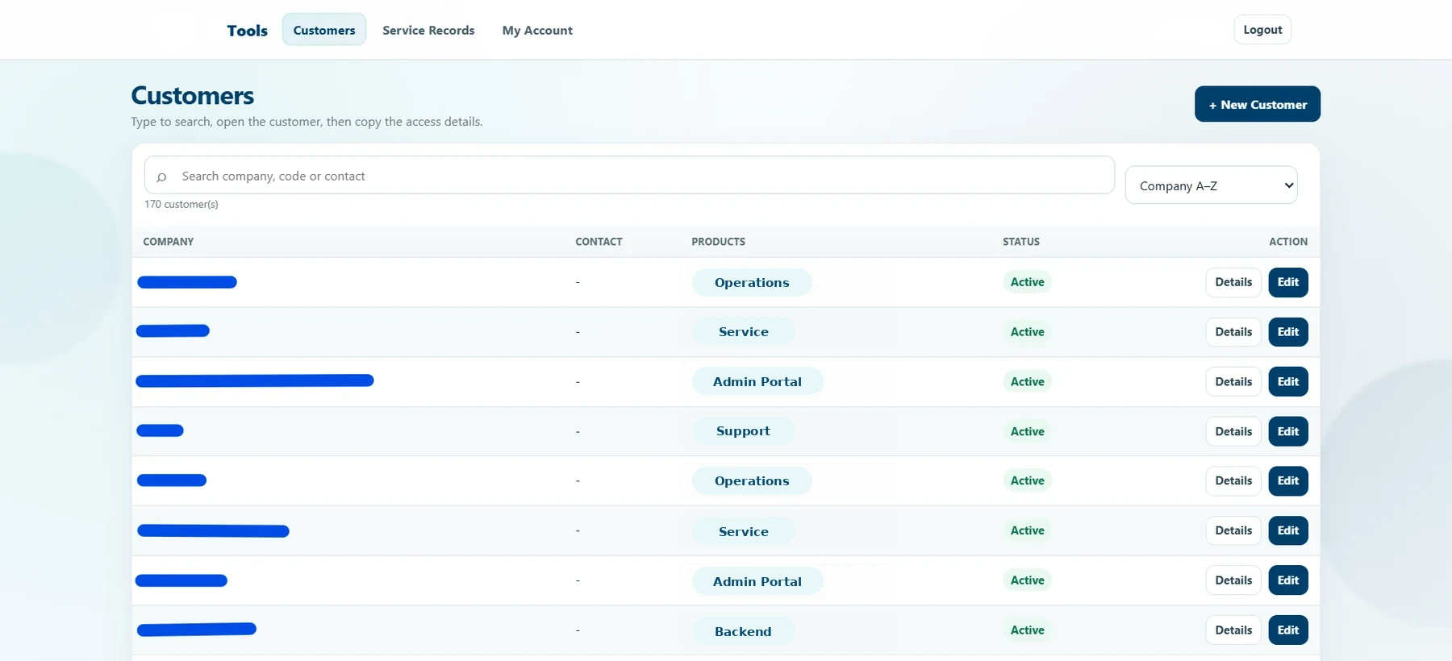Image resolution: width=1452 pixels, height=661 pixels.
Task: Select the Backend product tag
Action: [x=743, y=631]
